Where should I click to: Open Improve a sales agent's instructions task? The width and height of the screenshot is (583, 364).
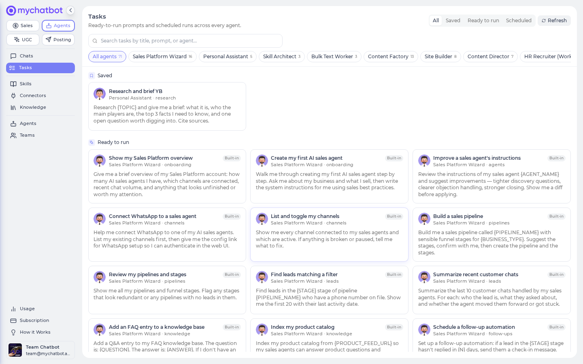click(492, 176)
